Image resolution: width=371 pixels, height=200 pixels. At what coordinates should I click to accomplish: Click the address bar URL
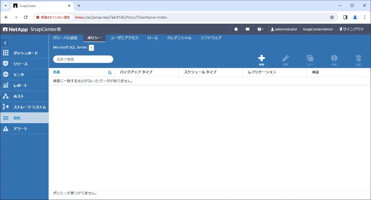(121, 17)
